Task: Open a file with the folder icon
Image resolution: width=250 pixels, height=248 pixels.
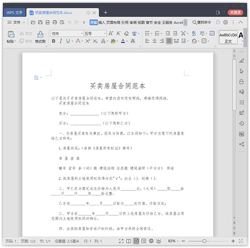Action: (33, 22)
